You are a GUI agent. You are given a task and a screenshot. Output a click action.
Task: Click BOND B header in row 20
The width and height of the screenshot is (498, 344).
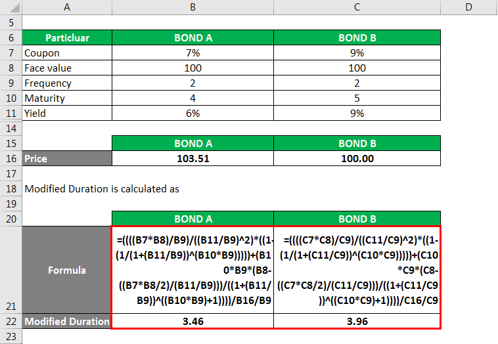coord(357,219)
